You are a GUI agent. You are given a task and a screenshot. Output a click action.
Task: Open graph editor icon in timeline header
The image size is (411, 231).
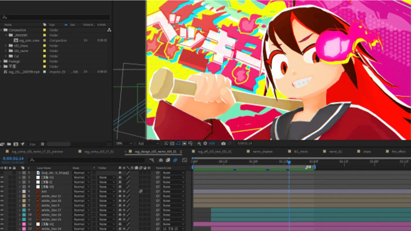pos(185,160)
